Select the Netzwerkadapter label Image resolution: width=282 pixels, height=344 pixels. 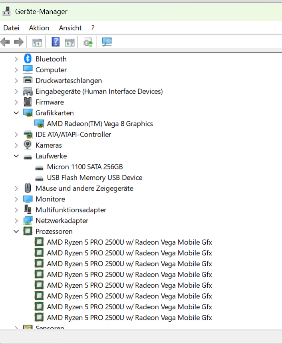point(62,221)
